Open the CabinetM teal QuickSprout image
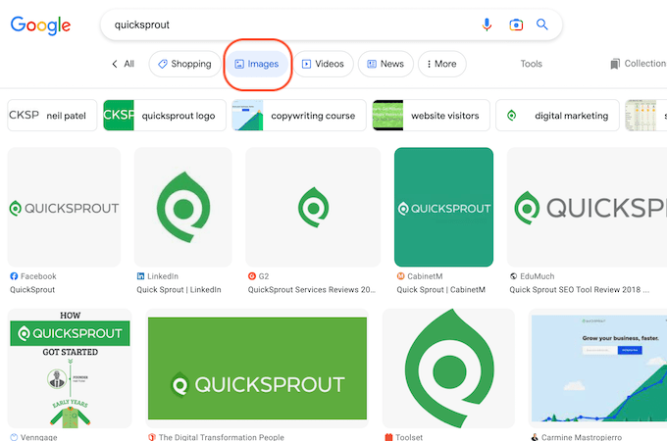This screenshot has width=667, height=441. (x=443, y=207)
